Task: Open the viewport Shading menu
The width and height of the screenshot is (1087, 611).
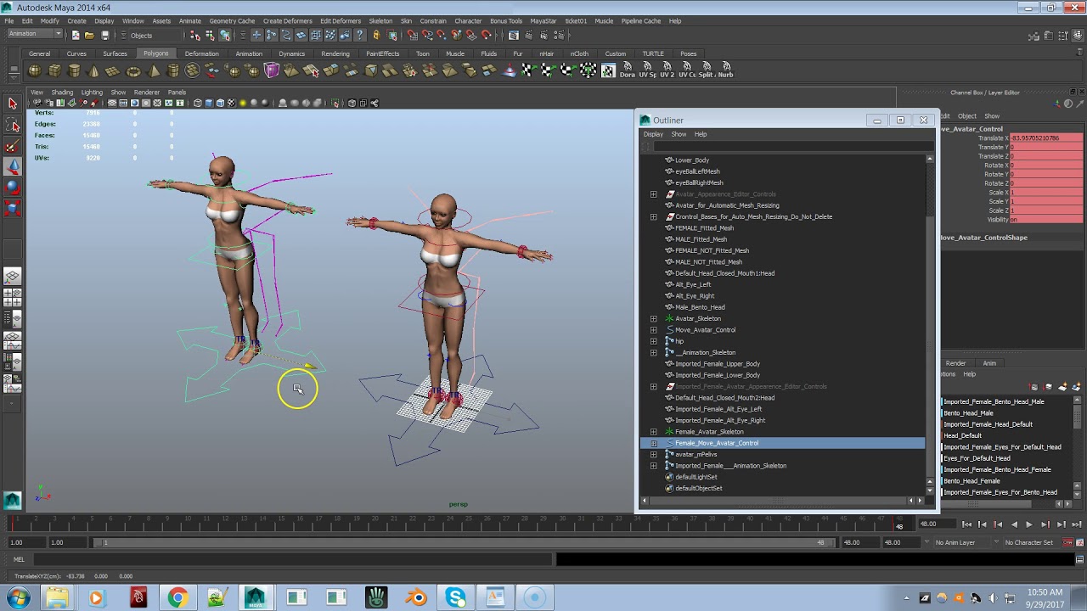Action: pos(62,92)
